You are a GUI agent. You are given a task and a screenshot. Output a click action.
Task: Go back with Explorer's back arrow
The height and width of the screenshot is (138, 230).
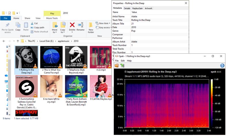(4, 41)
